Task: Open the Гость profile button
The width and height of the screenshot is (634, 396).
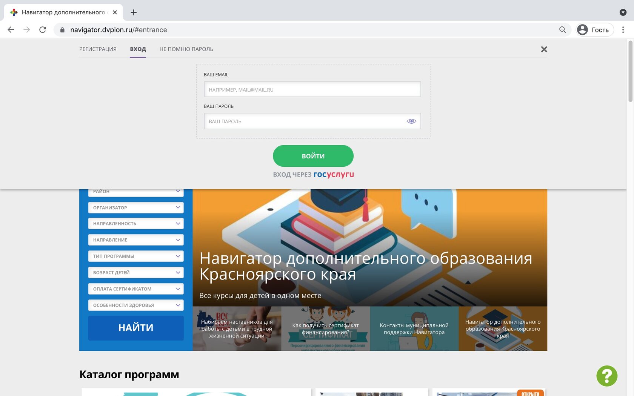Action: [595, 30]
